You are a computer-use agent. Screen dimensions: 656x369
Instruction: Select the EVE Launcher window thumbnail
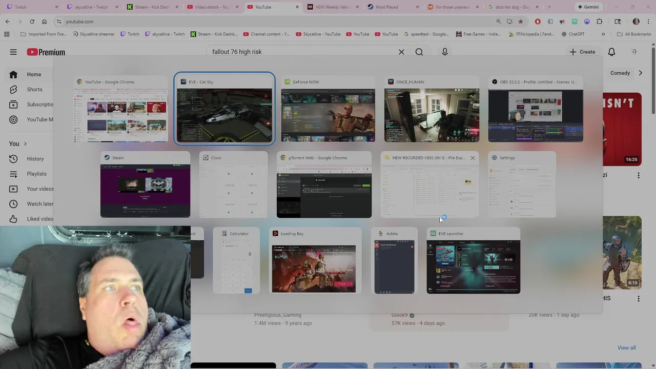point(473,260)
